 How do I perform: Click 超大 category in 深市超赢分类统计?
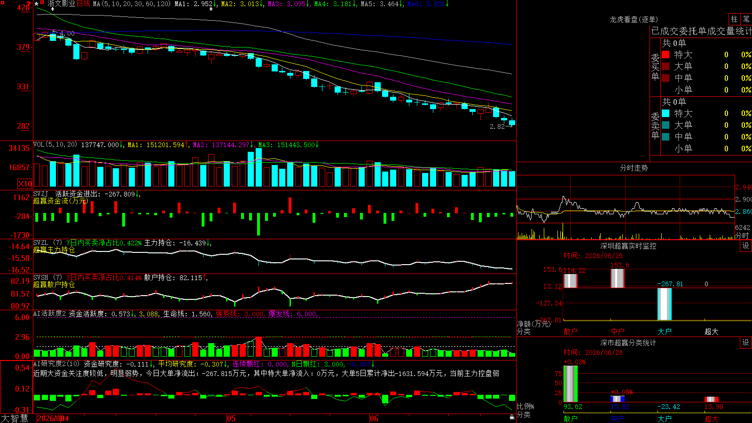711,418
